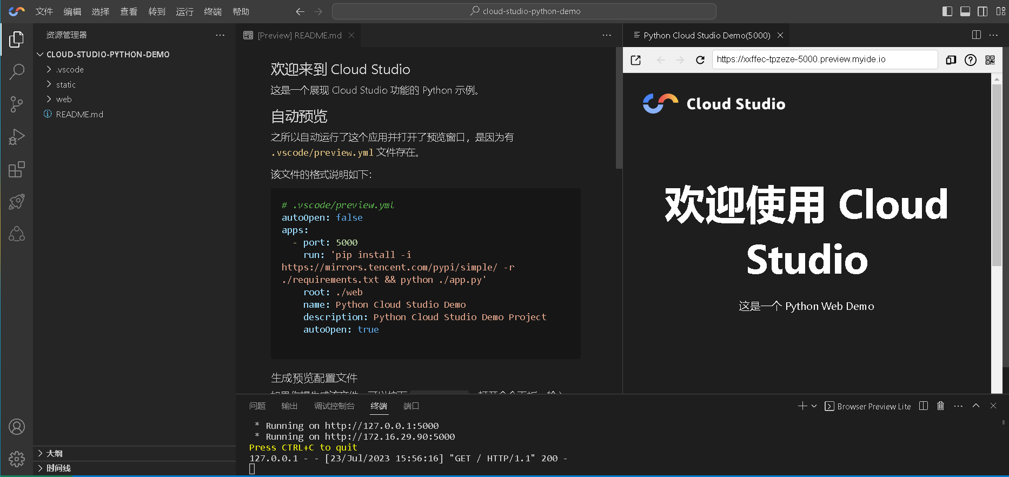Open more actions in the terminal panel
The image size is (1009, 477).
click(x=958, y=406)
